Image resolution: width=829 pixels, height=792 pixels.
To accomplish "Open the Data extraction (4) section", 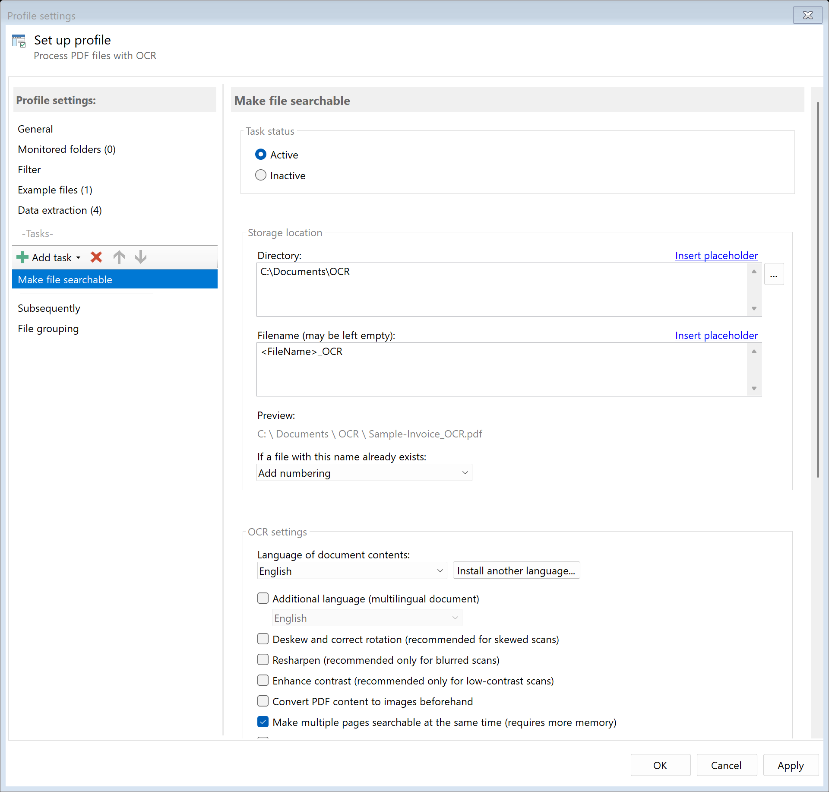I will tap(60, 210).
